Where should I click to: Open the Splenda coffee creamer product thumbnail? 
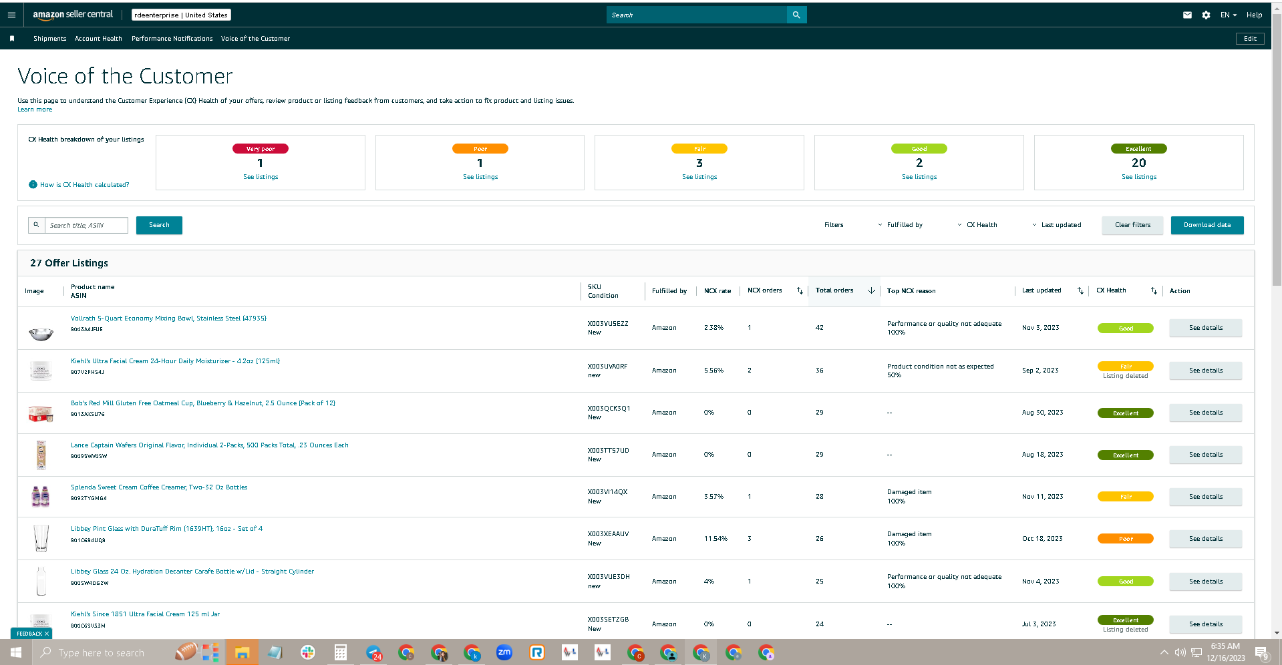tap(41, 496)
